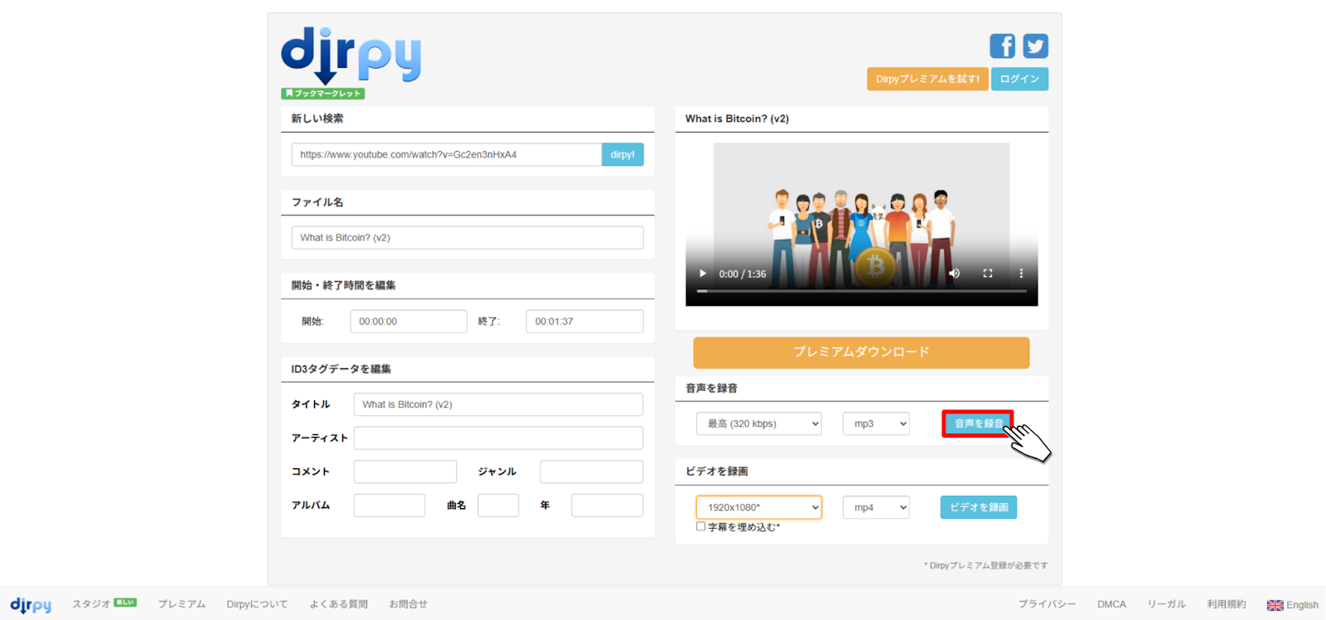
Task: Click the 音声を録音 record audio button
Action: click(978, 424)
